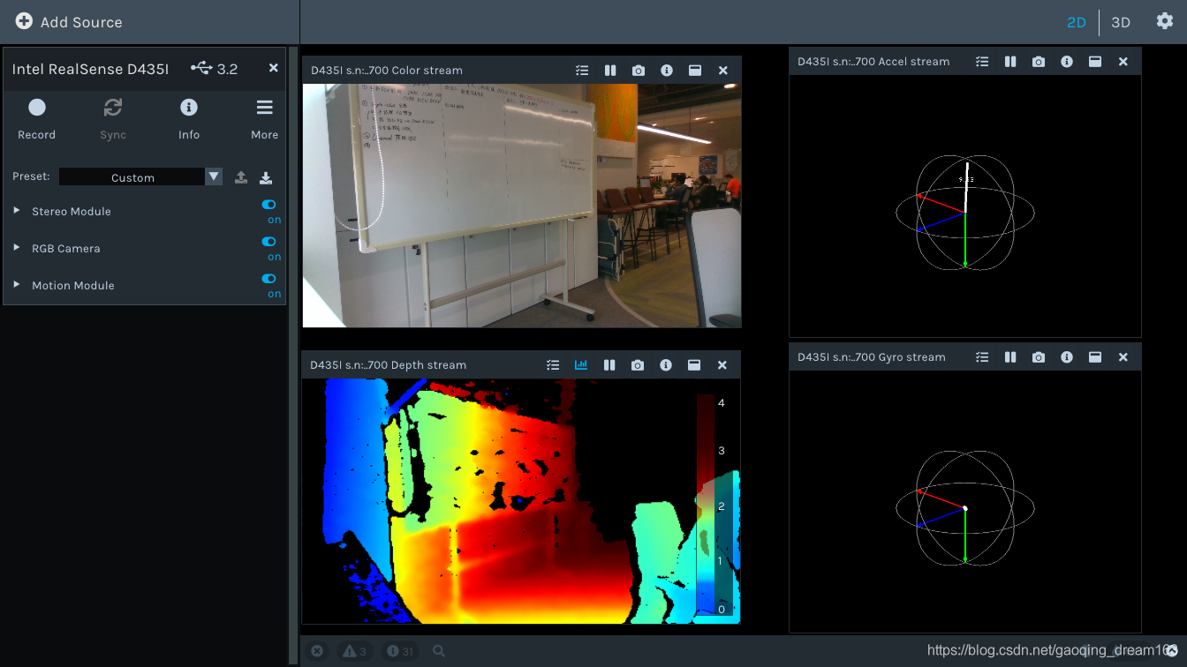Pause the Depth stream
The image size is (1187, 667).
(x=609, y=365)
